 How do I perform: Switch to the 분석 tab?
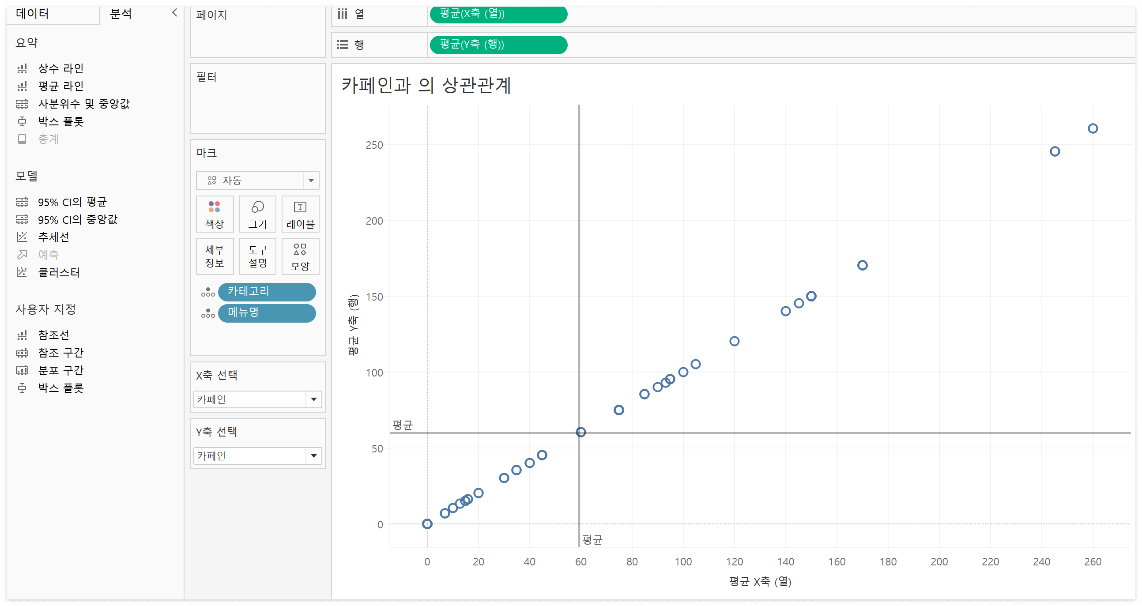click(121, 14)
